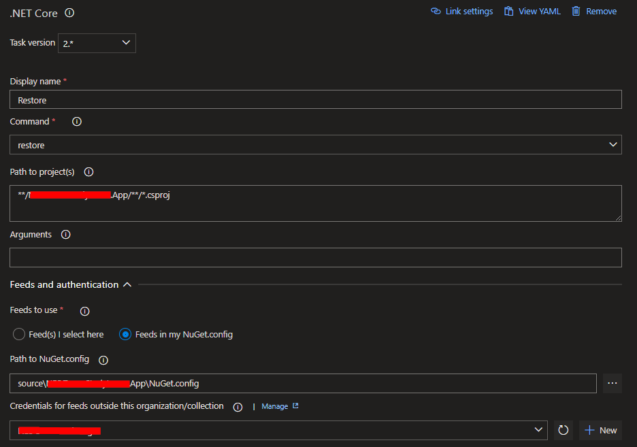The width and height of the screenshot is (637, 447).
Task: Click the info icon for Path to NuGet.config
Action: pos(103,360)
